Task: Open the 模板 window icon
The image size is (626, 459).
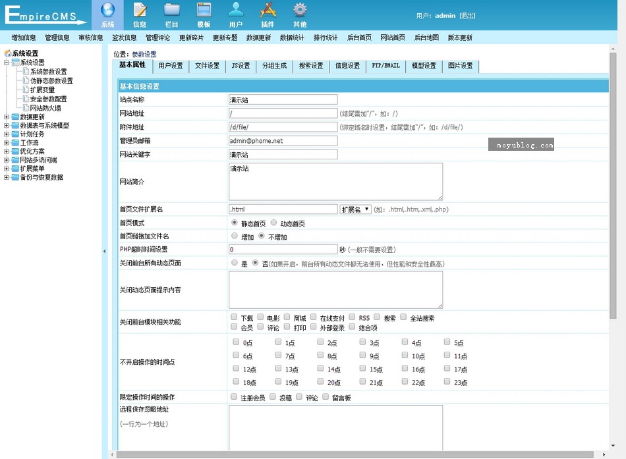Action: [x=204, y=11]
